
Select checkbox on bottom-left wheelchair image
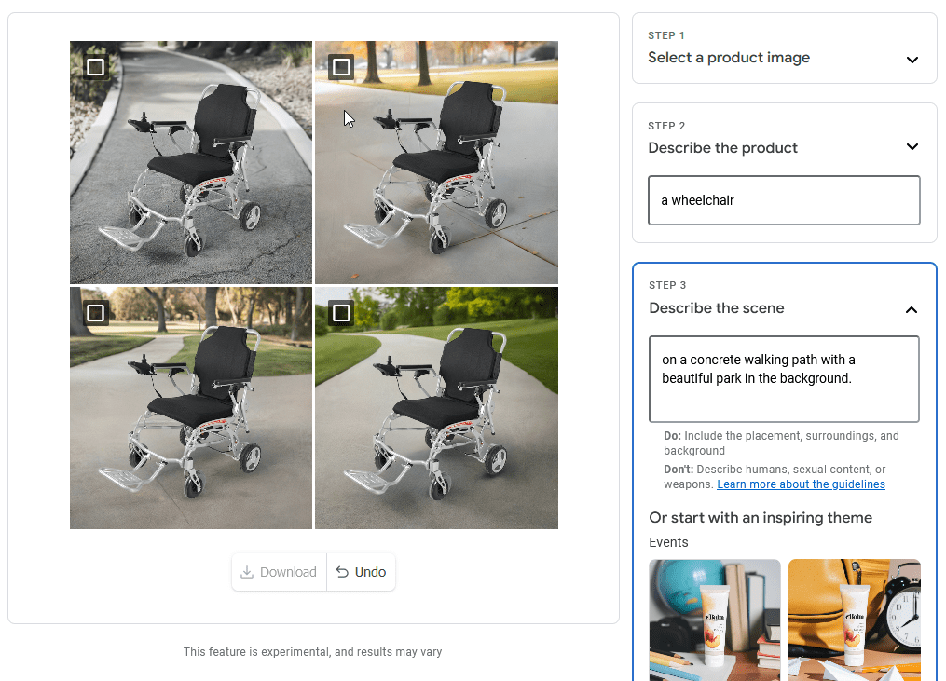pos(95,313)
